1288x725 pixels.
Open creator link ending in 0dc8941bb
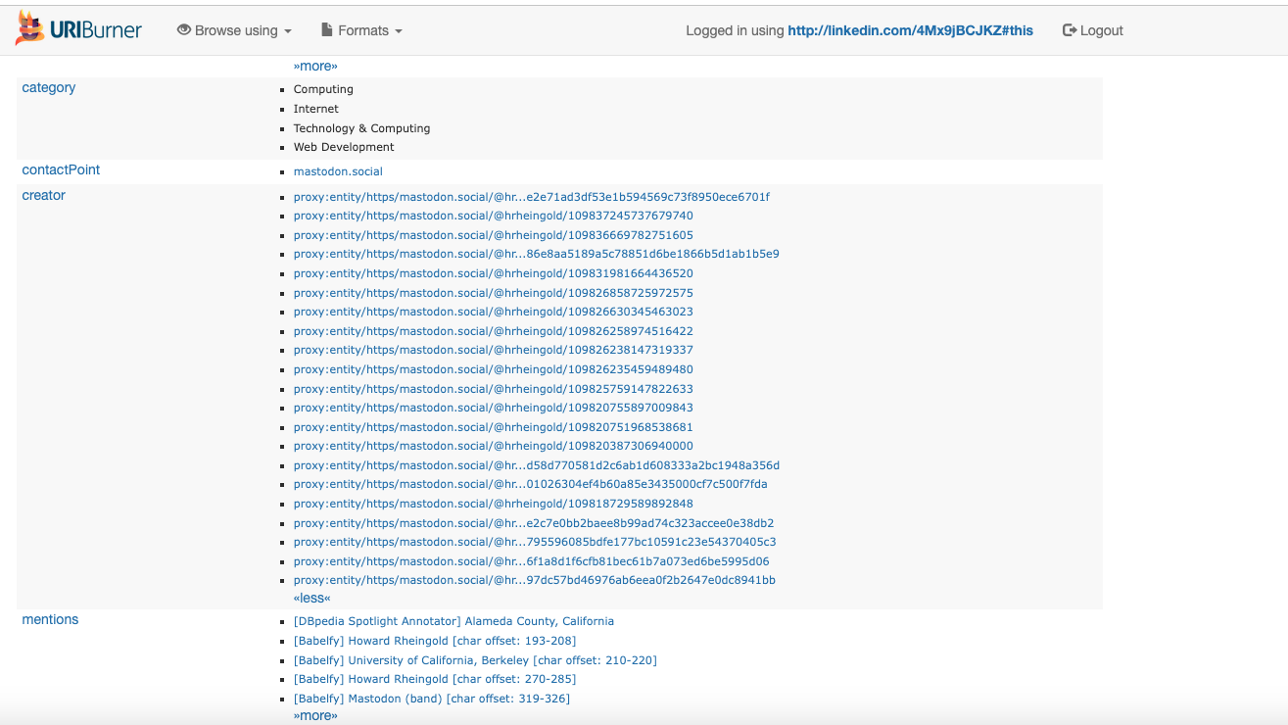[535, 580]
